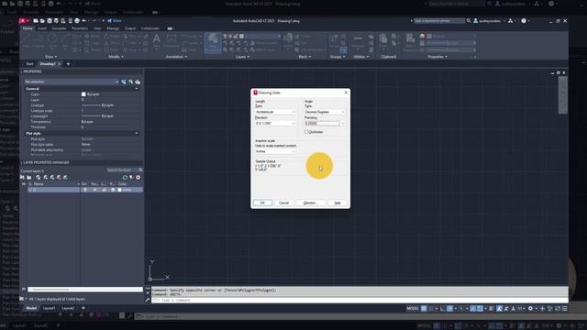This screenshot has height=330, width=587.
Task: Open Length Type dropdown showing Architectural
Action: pos(275,112)
